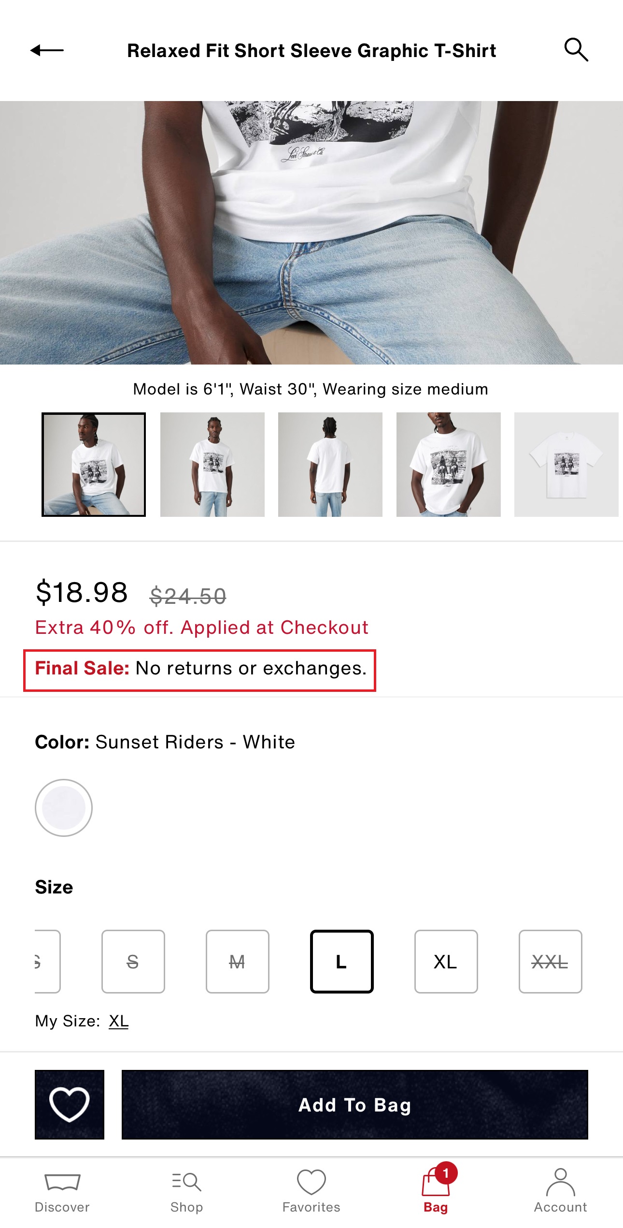The height and width of the screenshot is (1228, 623).
Task: Select size XL
Action: point(446,962)
